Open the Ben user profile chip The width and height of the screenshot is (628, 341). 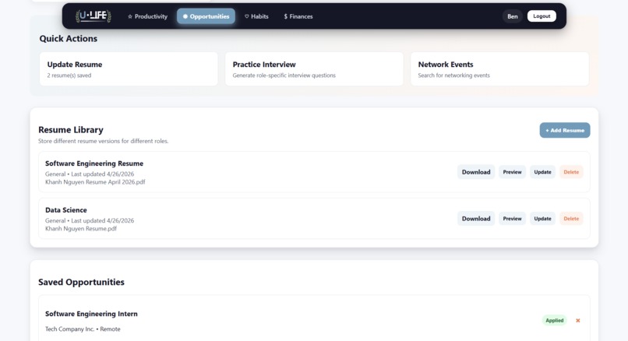[512, 16]
